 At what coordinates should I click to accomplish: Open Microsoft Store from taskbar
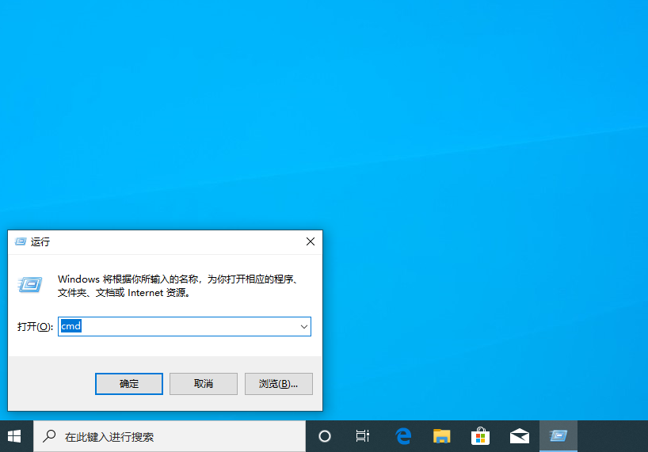[480, 436]
